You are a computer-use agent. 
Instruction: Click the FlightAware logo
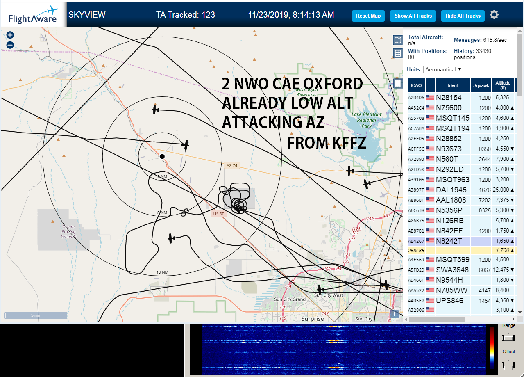coord(33,15)
